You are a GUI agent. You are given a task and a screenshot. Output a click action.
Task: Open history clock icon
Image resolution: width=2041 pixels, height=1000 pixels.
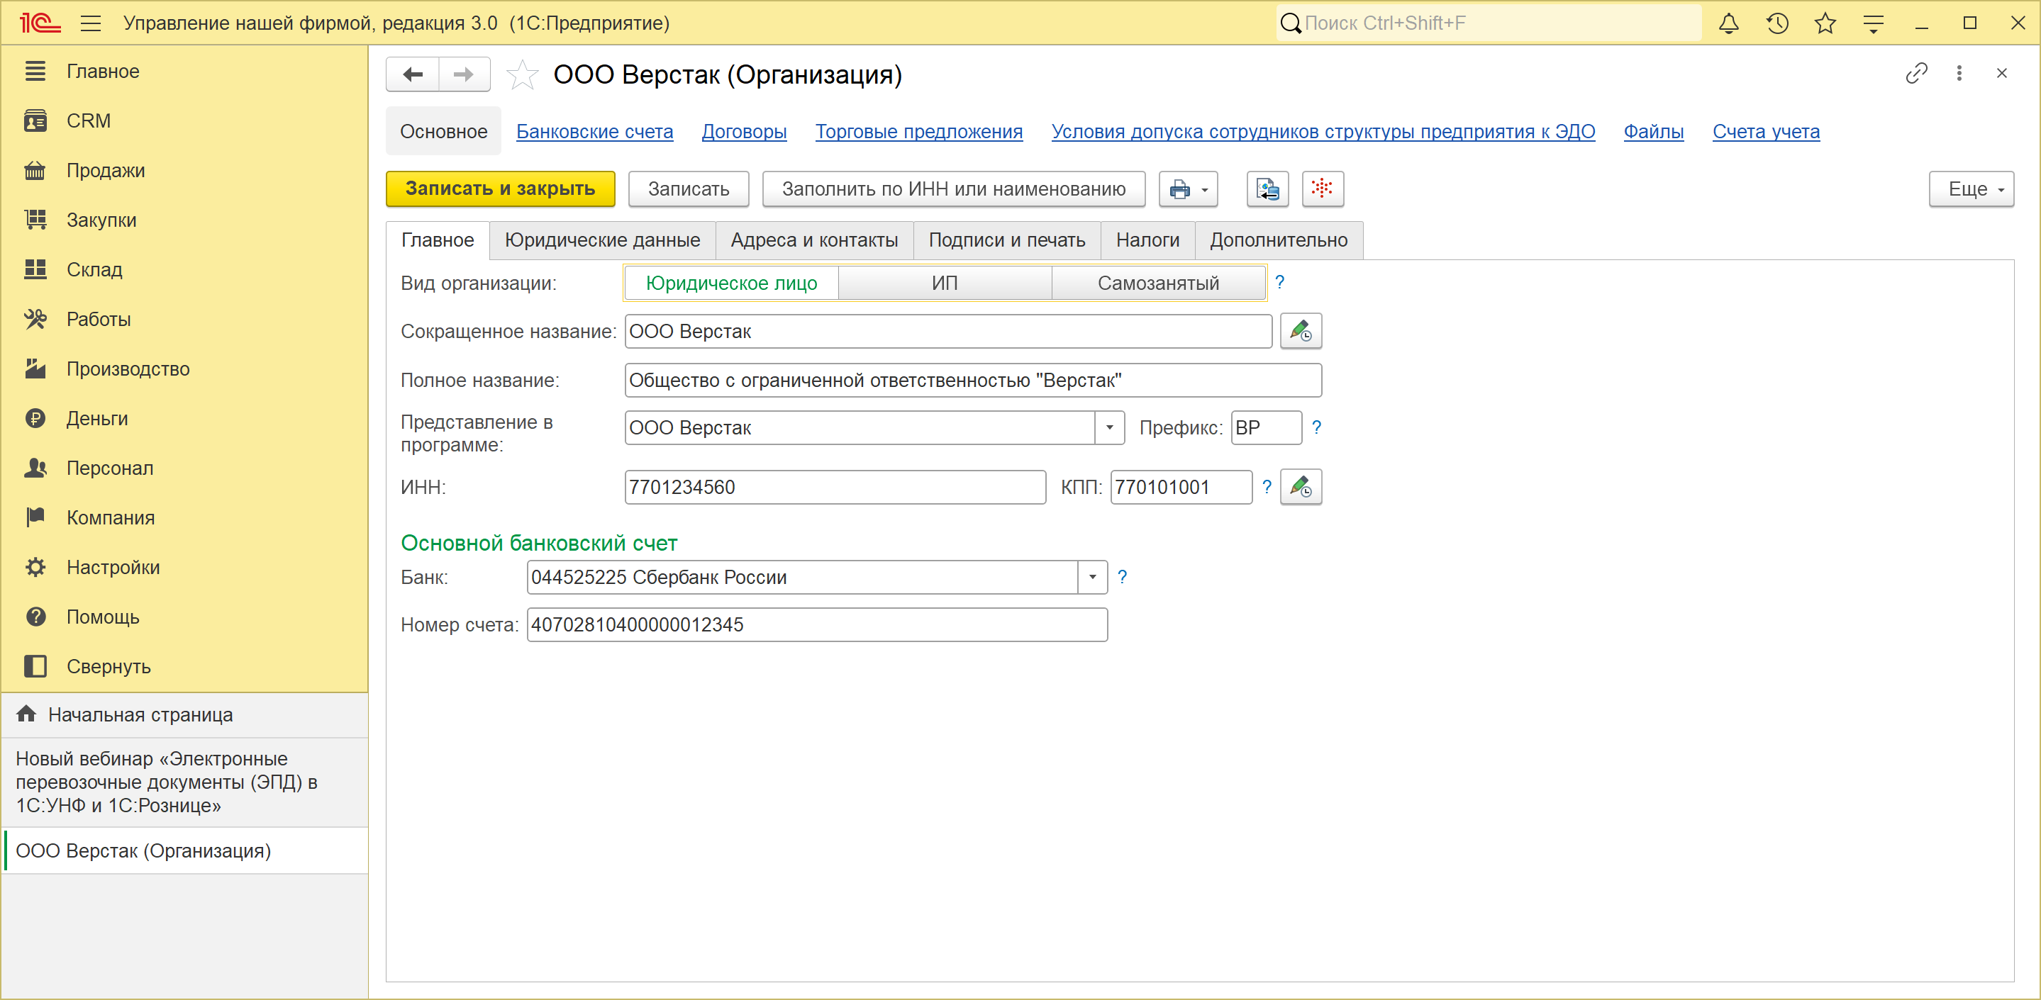coord(1777,23)
